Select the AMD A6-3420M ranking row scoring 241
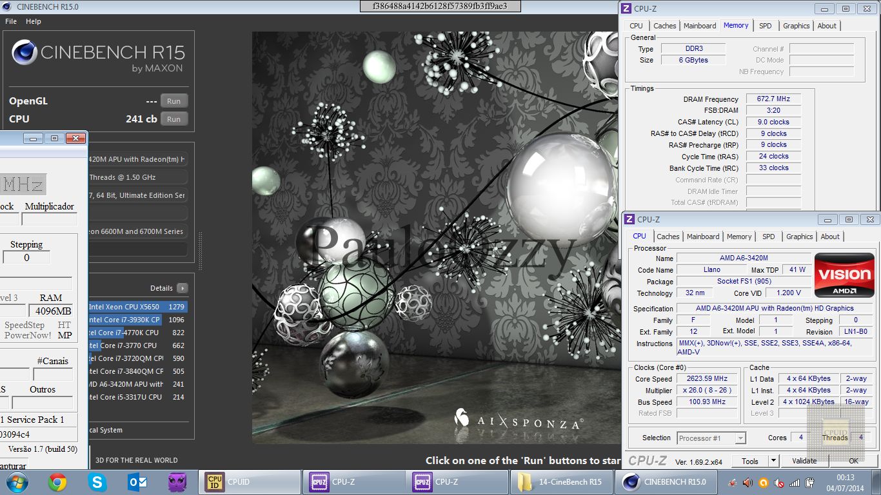881x495 pixels. point(138,384)
